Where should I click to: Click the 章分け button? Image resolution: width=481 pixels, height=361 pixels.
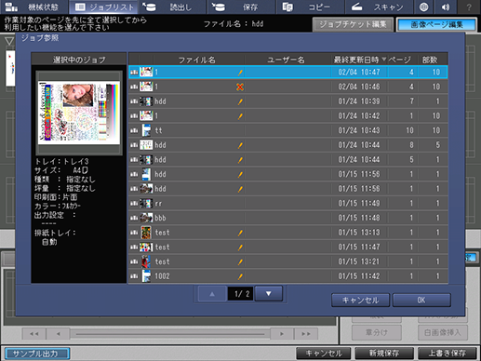point(377,332)
